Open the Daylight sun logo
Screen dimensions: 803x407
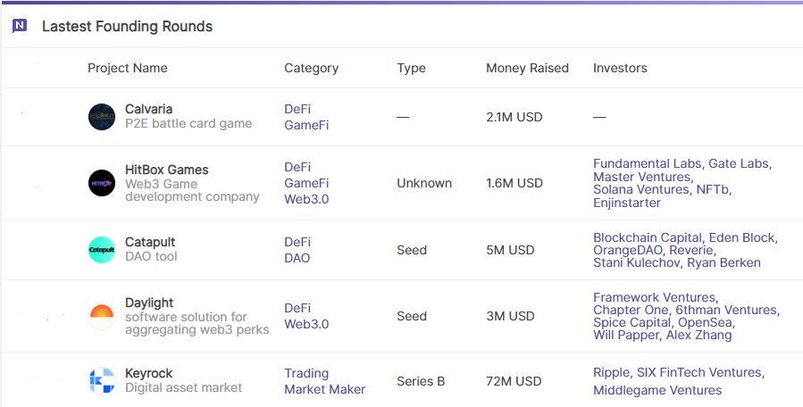pyautogui.click(x=102, y=316)
